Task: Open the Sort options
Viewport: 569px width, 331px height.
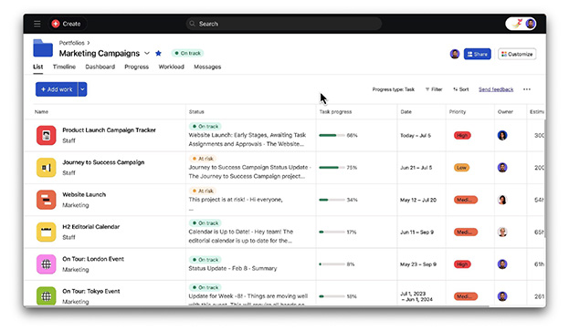Action: (x=460, y=89)
